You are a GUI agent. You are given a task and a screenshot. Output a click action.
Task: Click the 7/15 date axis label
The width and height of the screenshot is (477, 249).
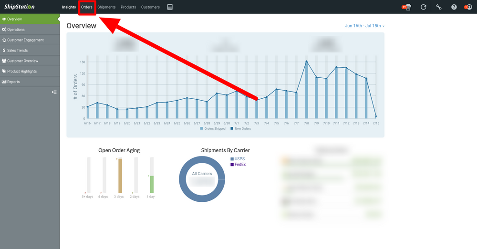click(x=376, y=123)
